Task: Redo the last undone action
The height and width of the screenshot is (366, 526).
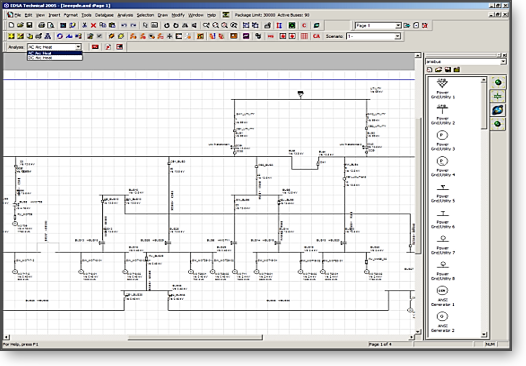Action: point(133,25)
